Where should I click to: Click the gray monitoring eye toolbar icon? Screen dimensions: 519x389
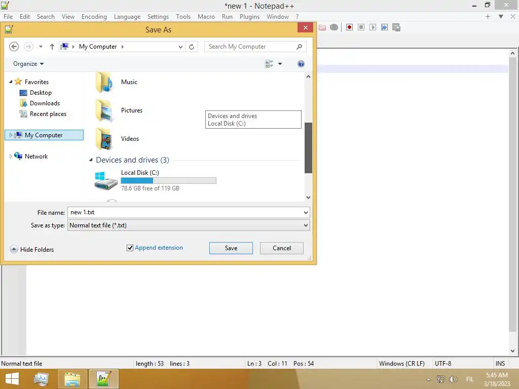point(334,27)
